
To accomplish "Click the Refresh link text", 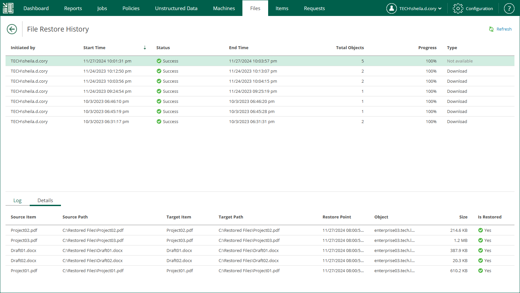I will pyautogui.click(x=504, y=29).
